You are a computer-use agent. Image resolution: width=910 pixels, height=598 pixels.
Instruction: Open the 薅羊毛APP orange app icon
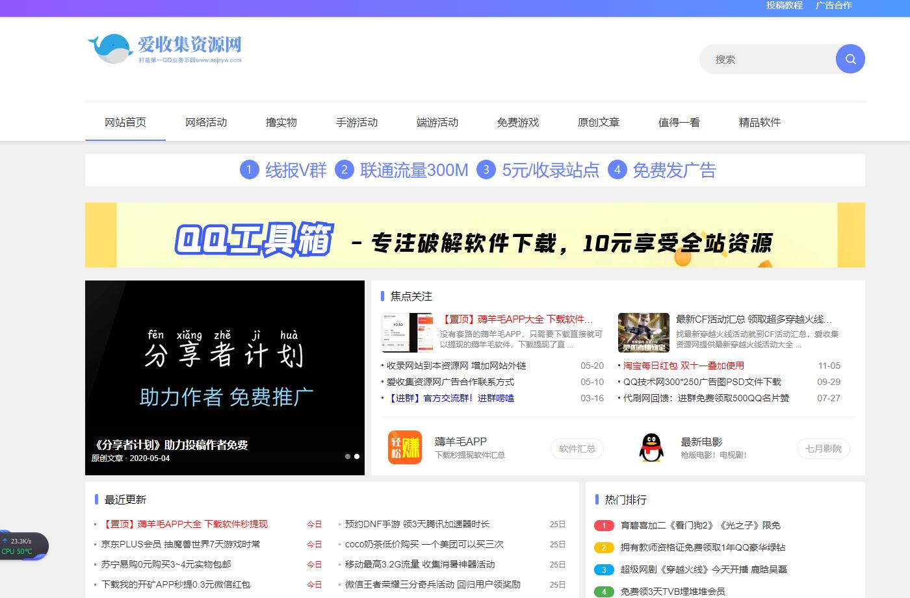point(405,447)
